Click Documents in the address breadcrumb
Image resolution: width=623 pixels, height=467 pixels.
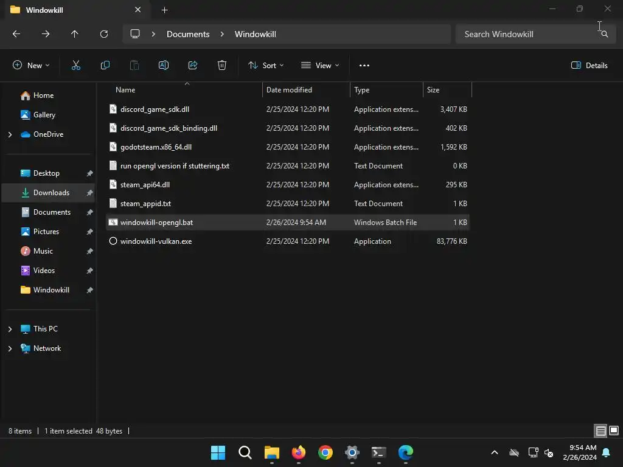[x=188, y=34]
